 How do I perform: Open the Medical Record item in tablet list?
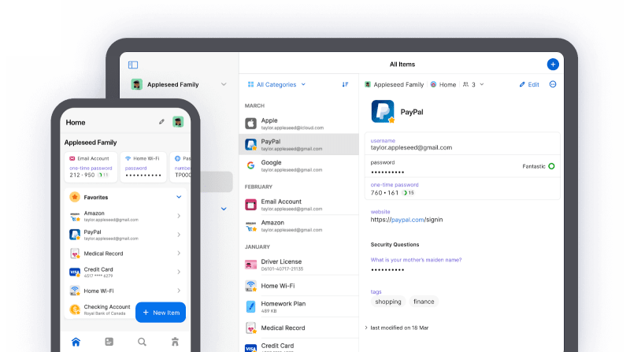point(299,328)
